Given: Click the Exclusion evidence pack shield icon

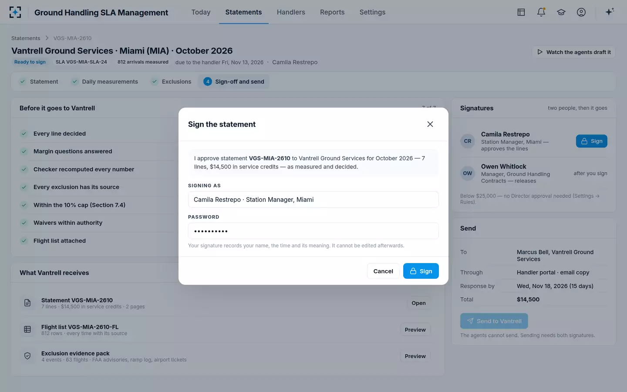Looking at the screenshot, I should pyautogui.click(x=27, y=356).
